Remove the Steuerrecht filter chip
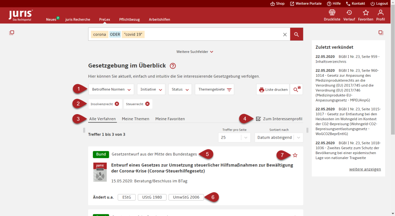 tap(147, 104)
